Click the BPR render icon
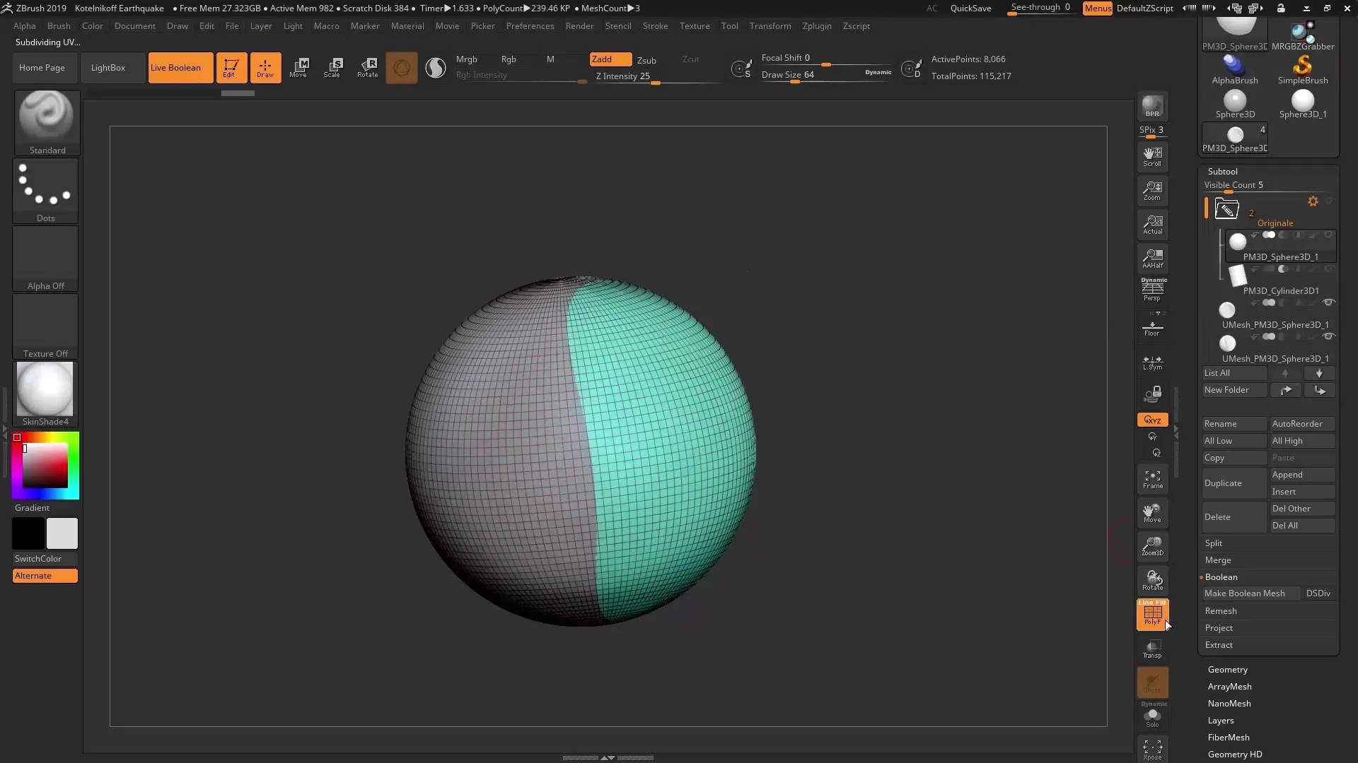 click(1152, 106)
